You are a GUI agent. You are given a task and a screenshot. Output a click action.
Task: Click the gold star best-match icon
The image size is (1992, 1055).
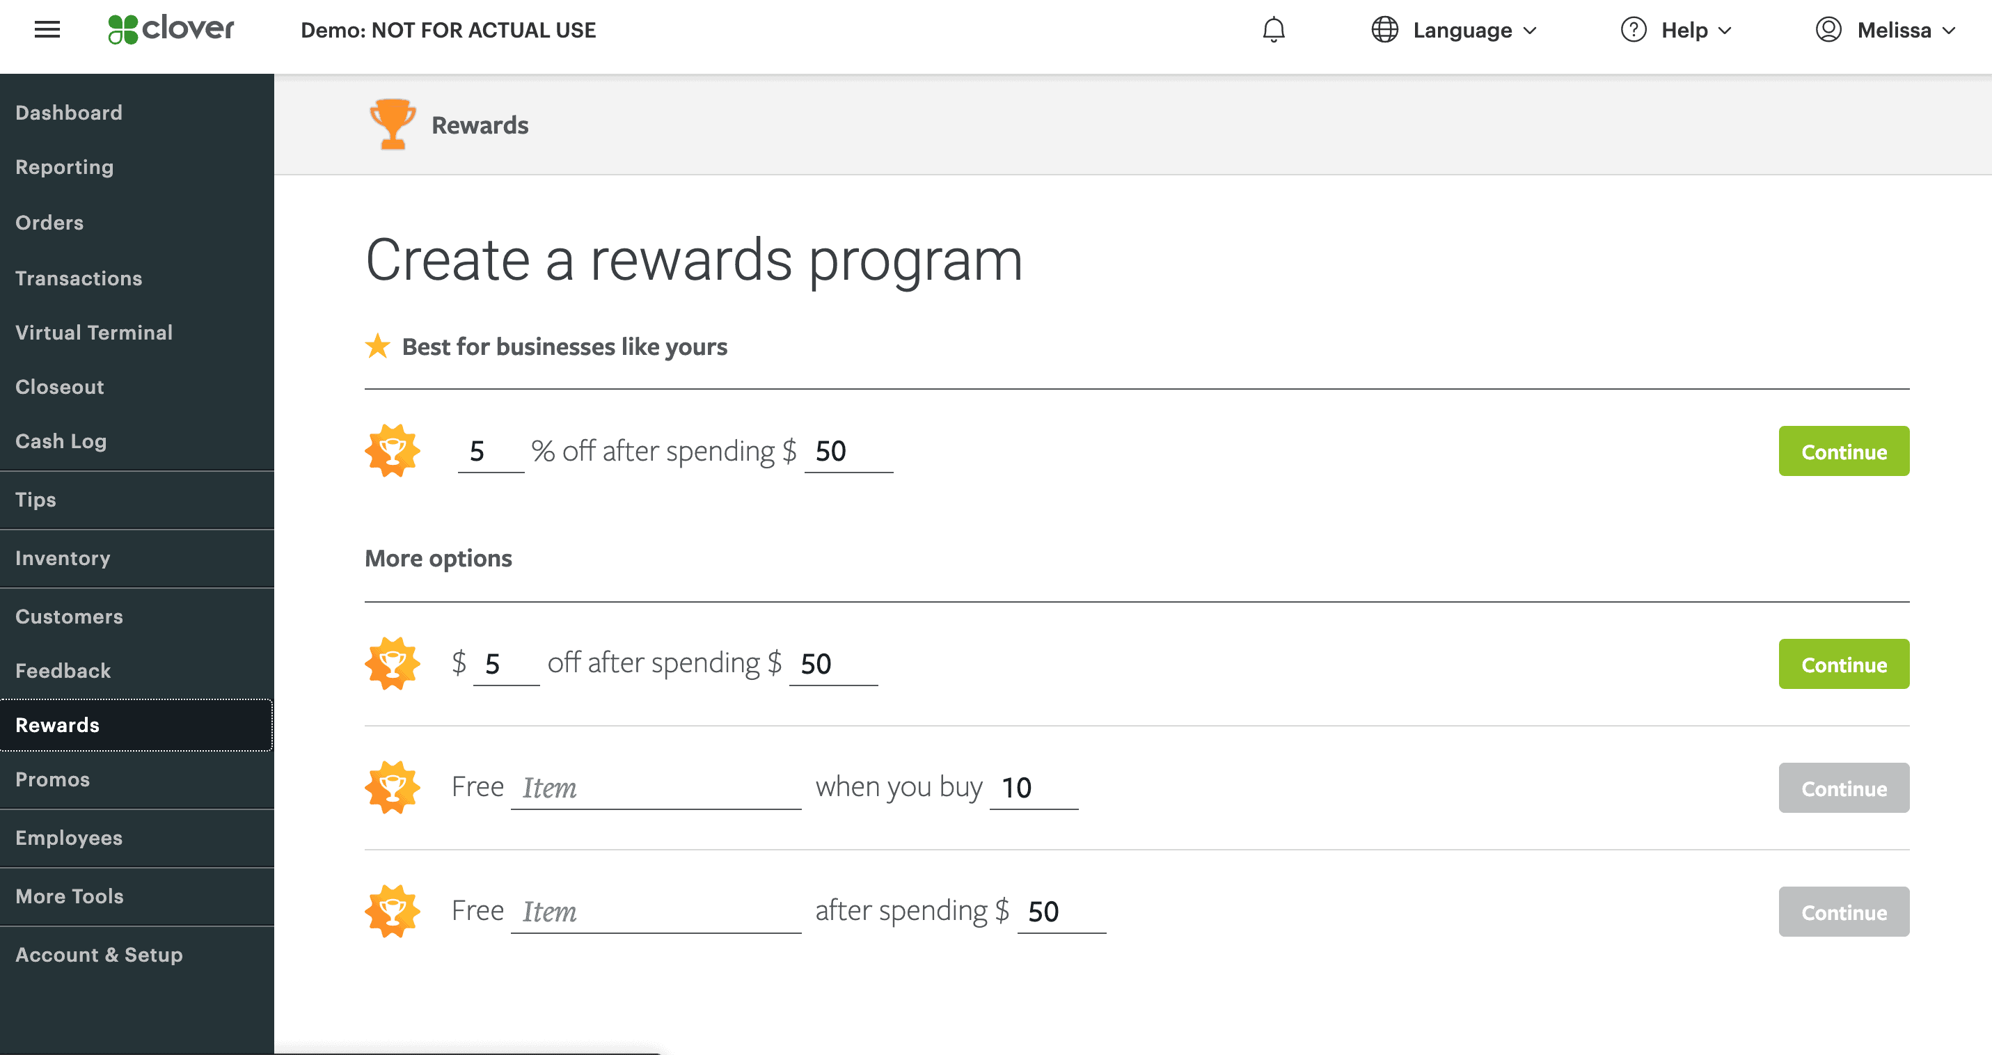click(x=377, y=345)
